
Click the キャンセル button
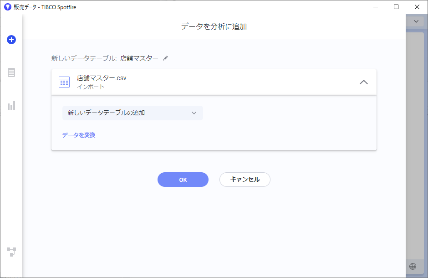point(245,180)
